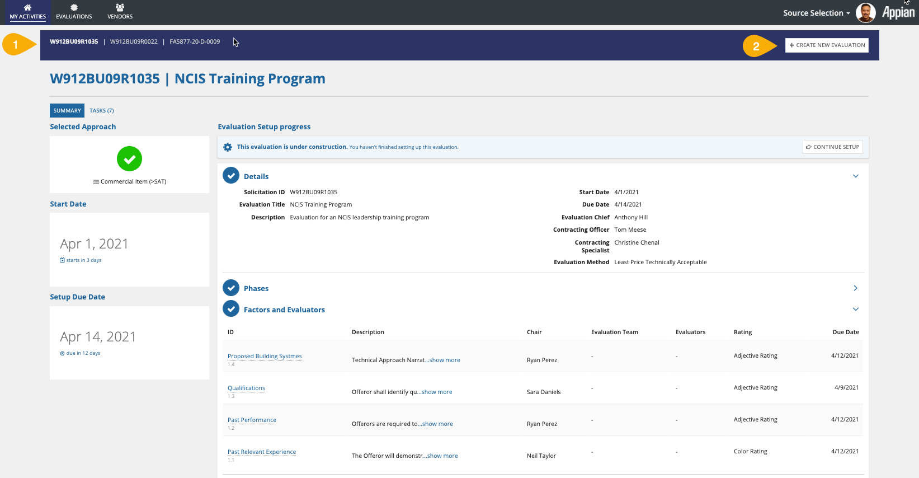
Task: Open the Source Selection dropdown
Action: pos(817,13)
